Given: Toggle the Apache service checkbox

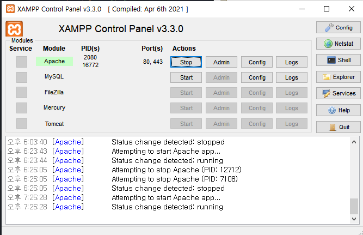Looking at the screenshot, I should [22, 62].
